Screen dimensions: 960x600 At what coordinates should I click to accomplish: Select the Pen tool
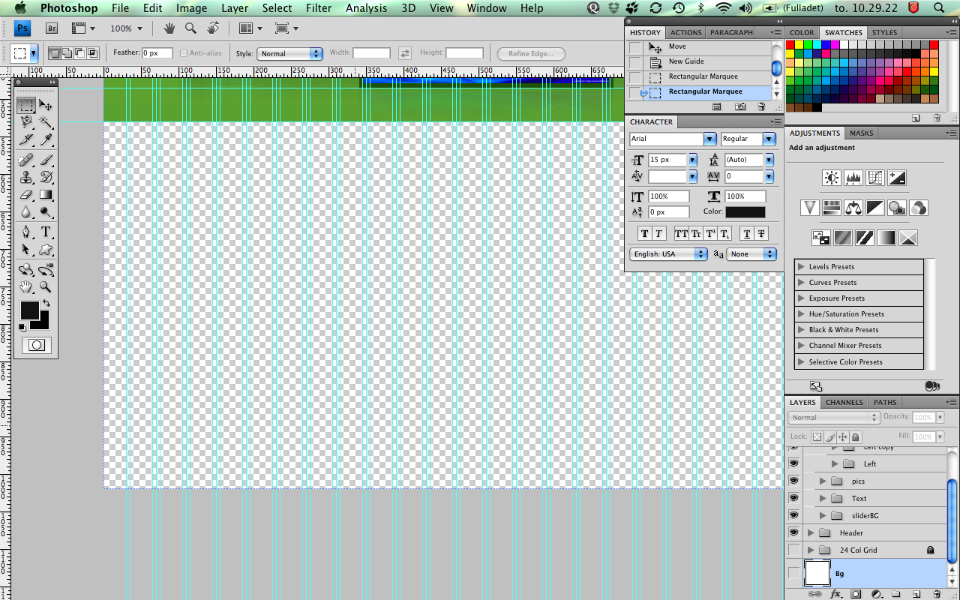(26, 232)
